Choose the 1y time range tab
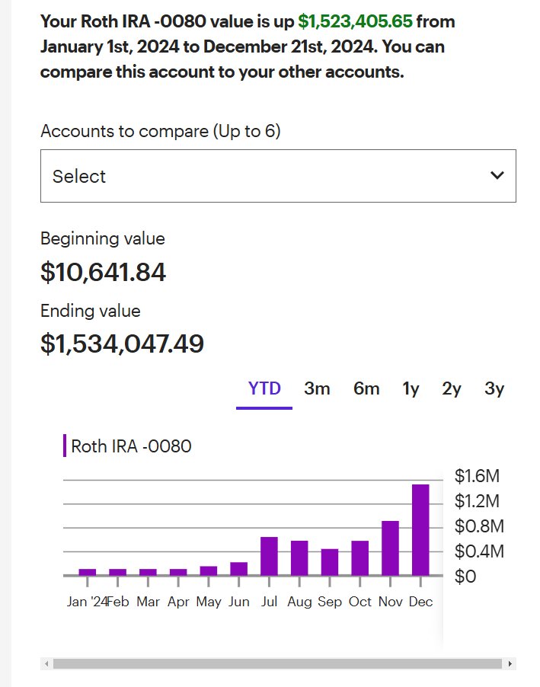Screen dimensions: 540x687 pyautogui.click(x=411, y=388)
